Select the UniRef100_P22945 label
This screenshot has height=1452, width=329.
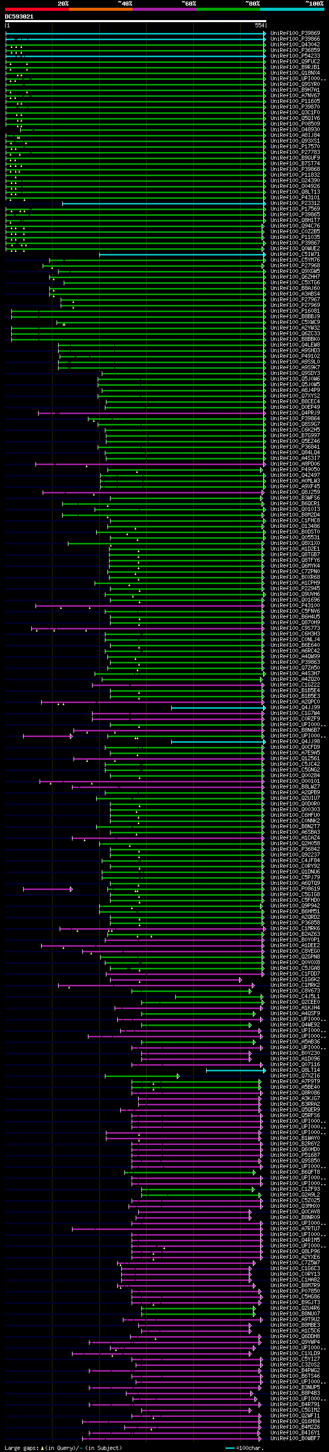295,588
